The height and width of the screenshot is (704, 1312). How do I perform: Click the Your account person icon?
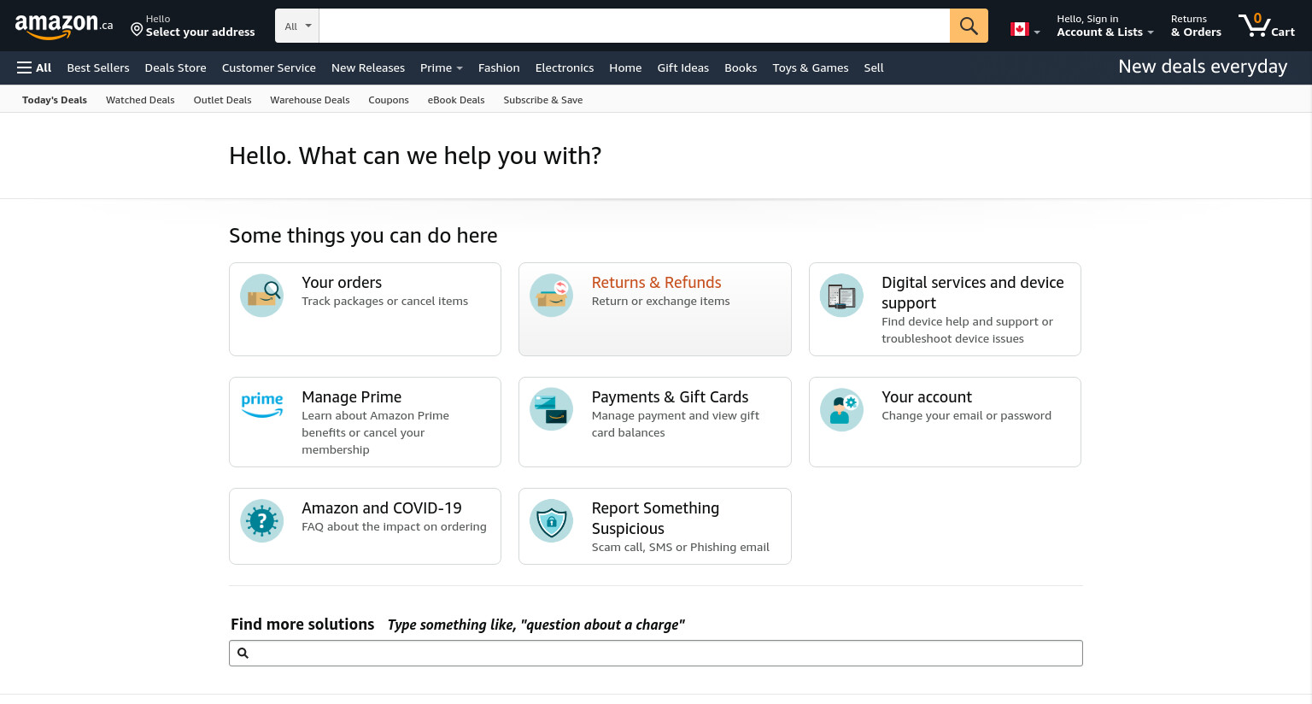[x=842, y=409]
